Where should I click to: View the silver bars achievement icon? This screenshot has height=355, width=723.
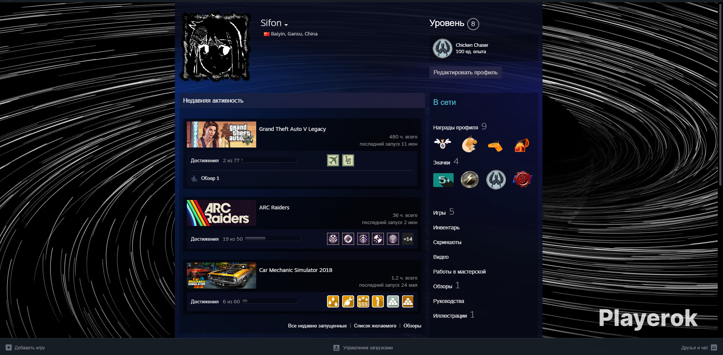coord(393,301)
